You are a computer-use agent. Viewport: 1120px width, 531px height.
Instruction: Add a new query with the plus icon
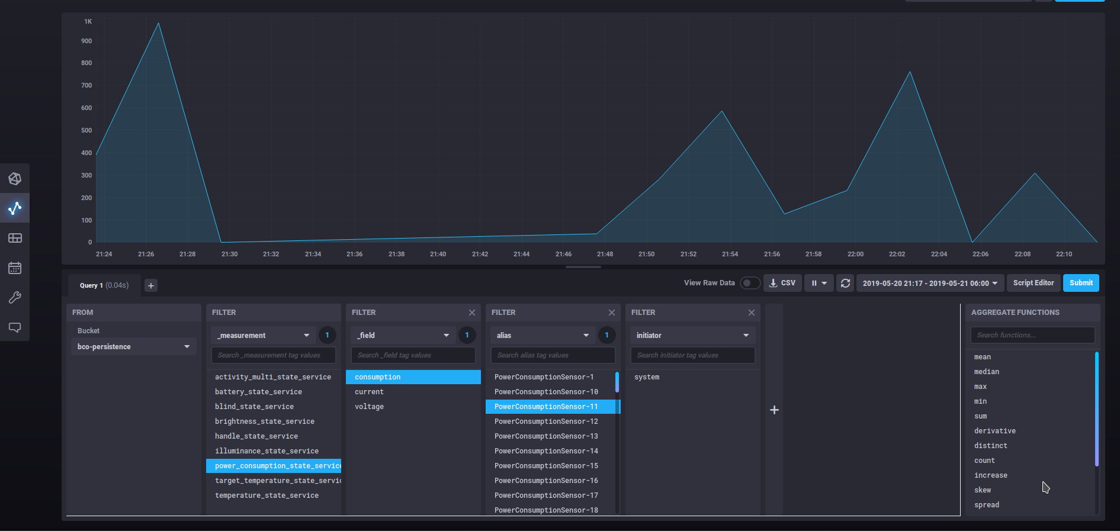tap(151, 285)
